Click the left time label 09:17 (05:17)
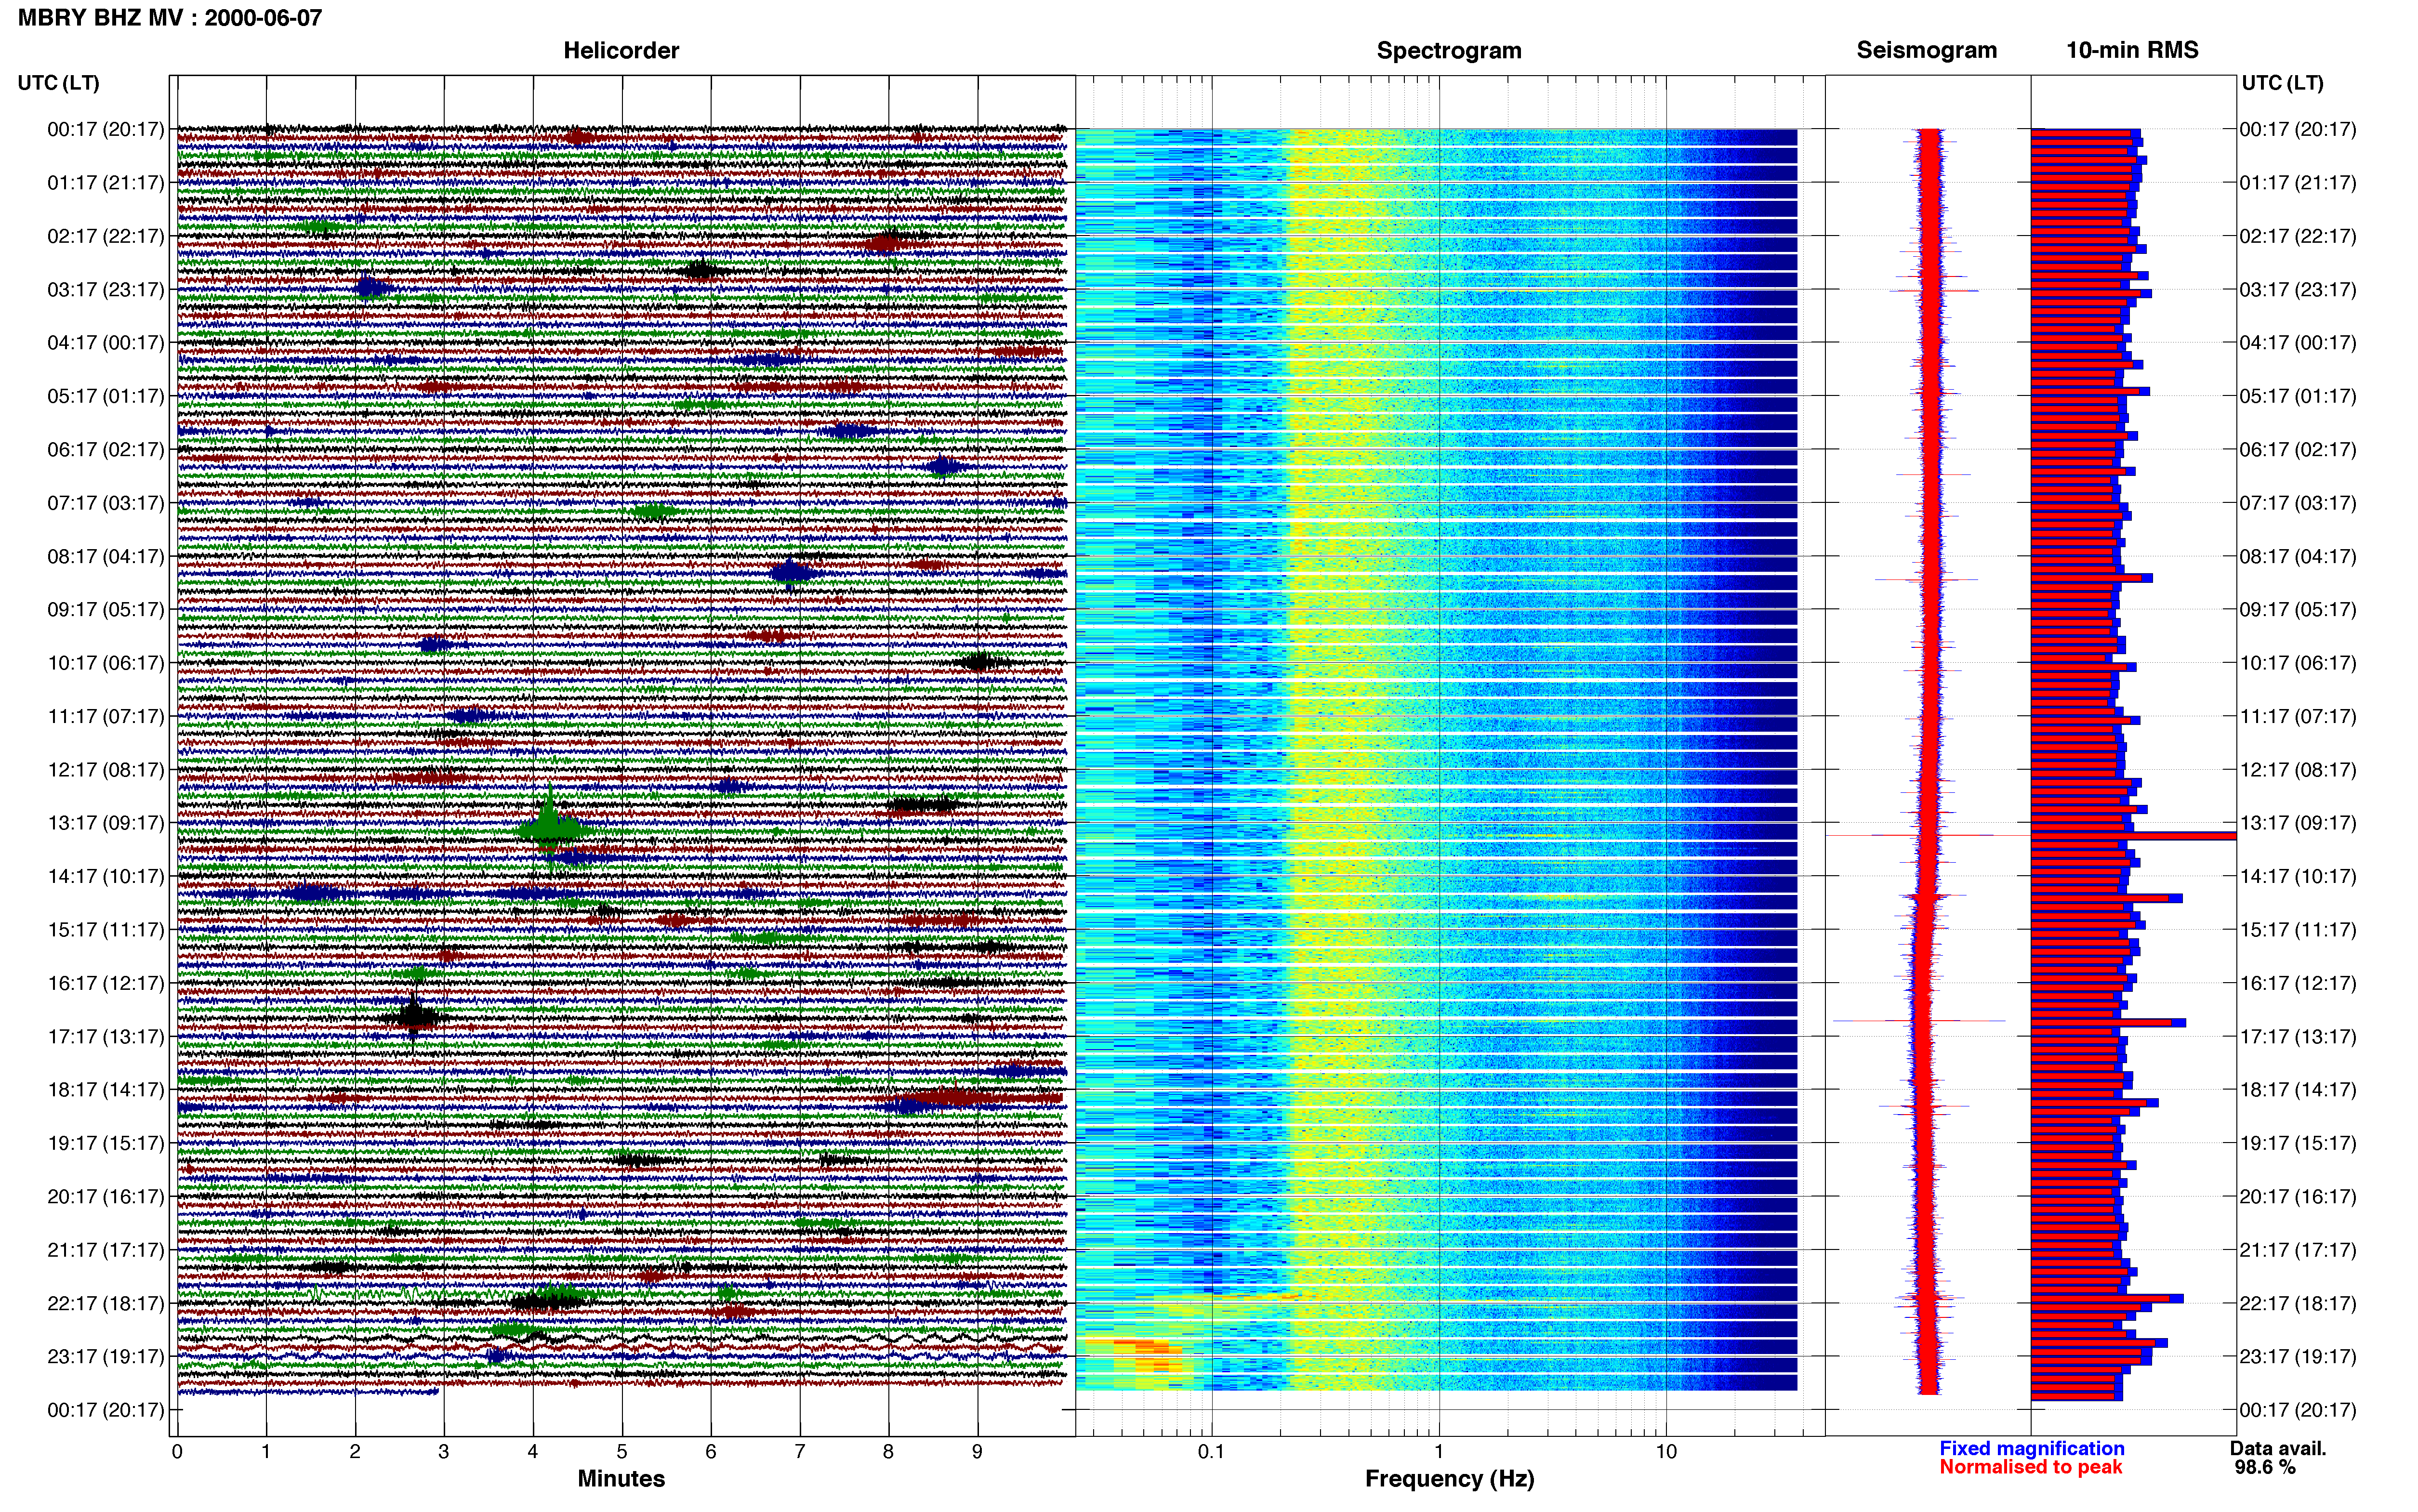This screenshot has height=1512, width=2418. tap(106, 609)
